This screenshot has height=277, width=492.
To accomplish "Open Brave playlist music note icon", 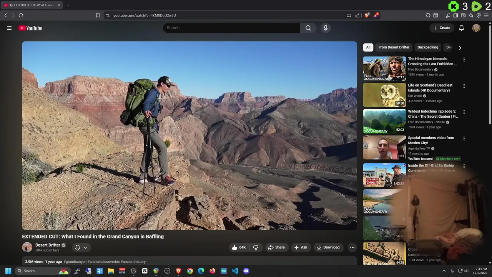I will tap(448, 15).
